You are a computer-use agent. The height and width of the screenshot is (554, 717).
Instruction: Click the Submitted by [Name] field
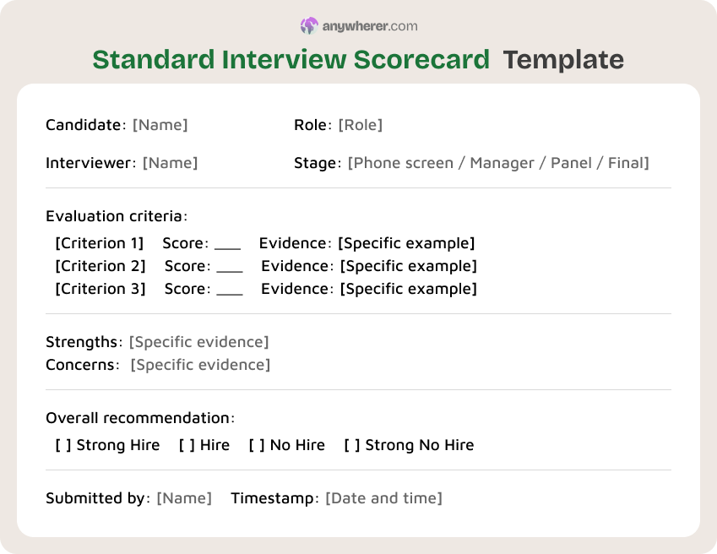click(184, 497)
